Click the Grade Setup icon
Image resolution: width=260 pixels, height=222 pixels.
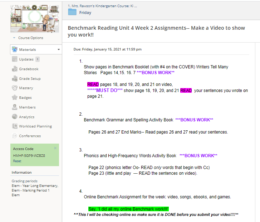coord(15,78)
